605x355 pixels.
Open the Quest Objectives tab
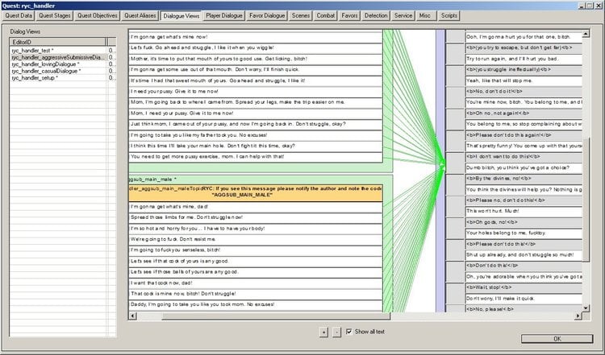click(x=98, y=16)
